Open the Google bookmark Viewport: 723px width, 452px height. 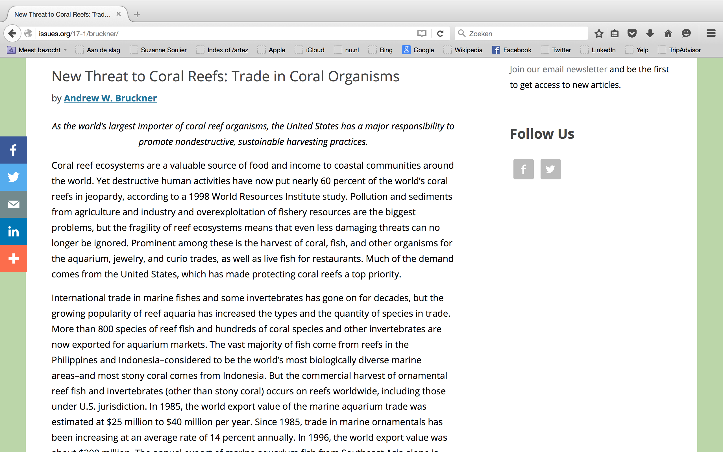[418, 50]
